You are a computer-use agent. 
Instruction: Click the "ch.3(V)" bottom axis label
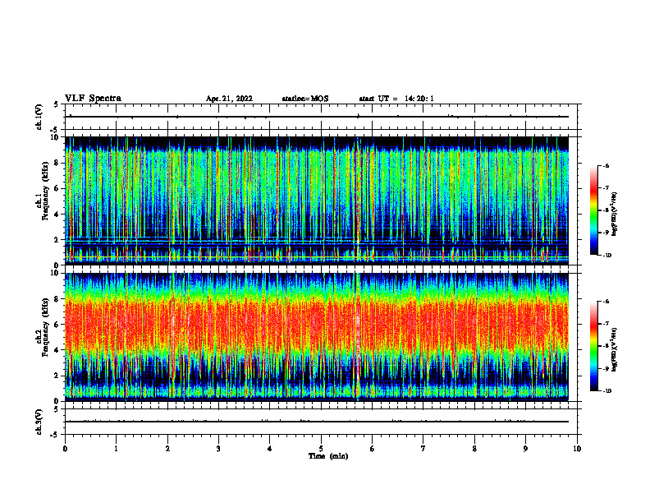(39, 422)
